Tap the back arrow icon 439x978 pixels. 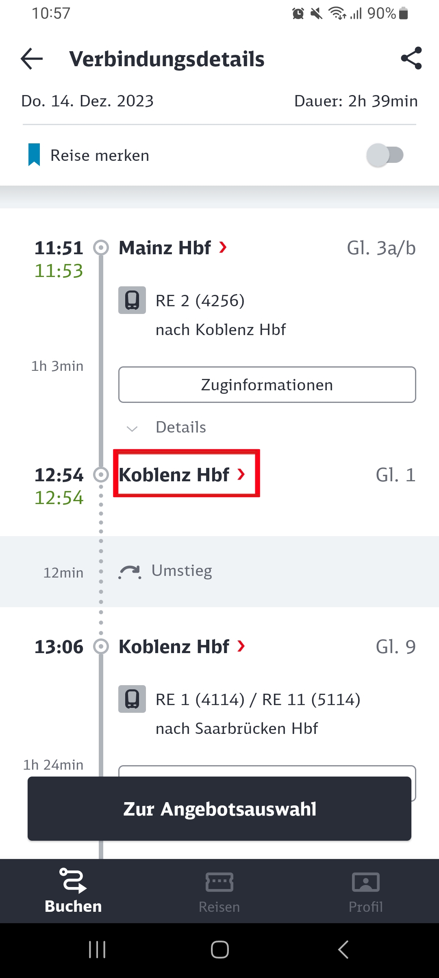pos(32,59)
